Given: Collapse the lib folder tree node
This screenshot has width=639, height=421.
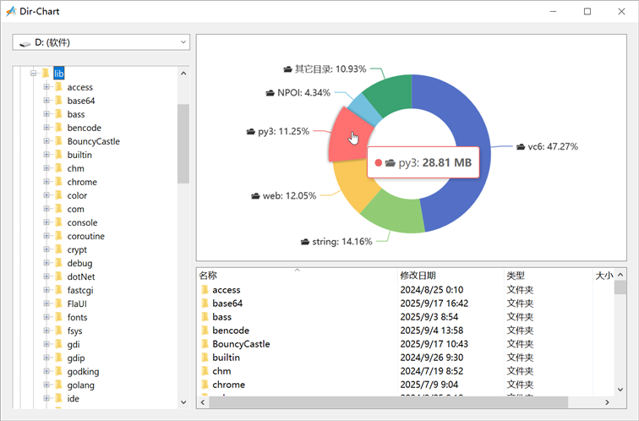Looking at the screenshot, I should click(34, 74).
